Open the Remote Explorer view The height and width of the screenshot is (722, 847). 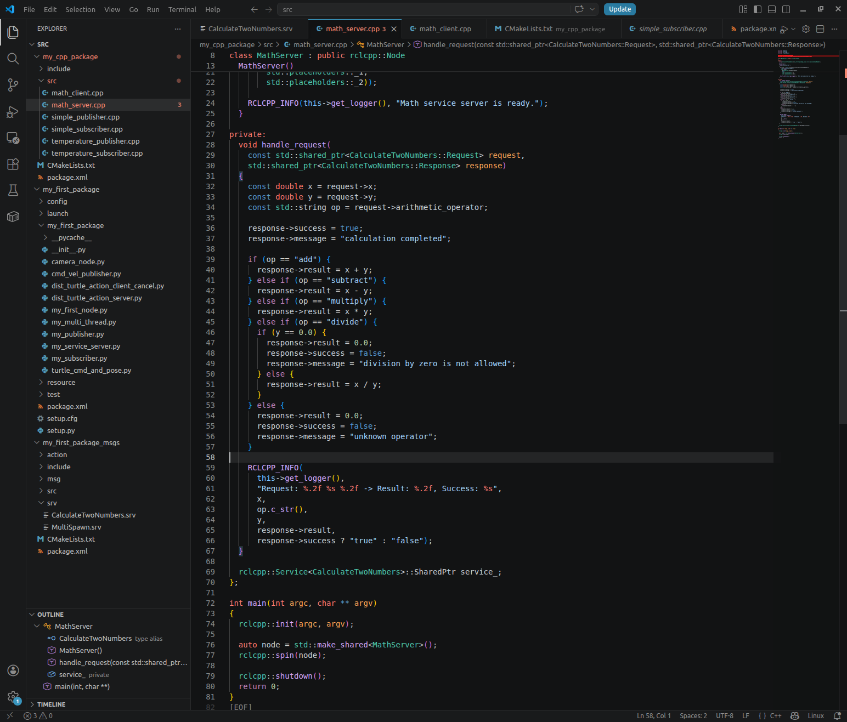(x=13, y=138)
